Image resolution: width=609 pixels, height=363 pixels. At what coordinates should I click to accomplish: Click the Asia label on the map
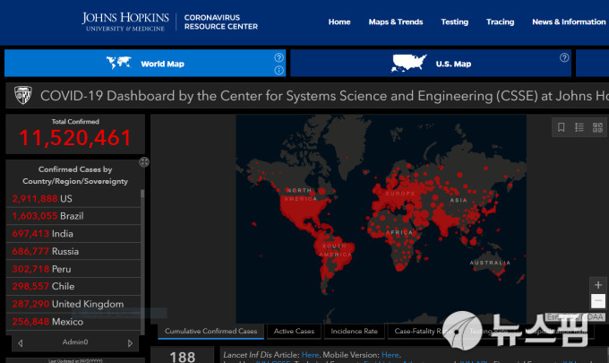click(x=459, y=200)
